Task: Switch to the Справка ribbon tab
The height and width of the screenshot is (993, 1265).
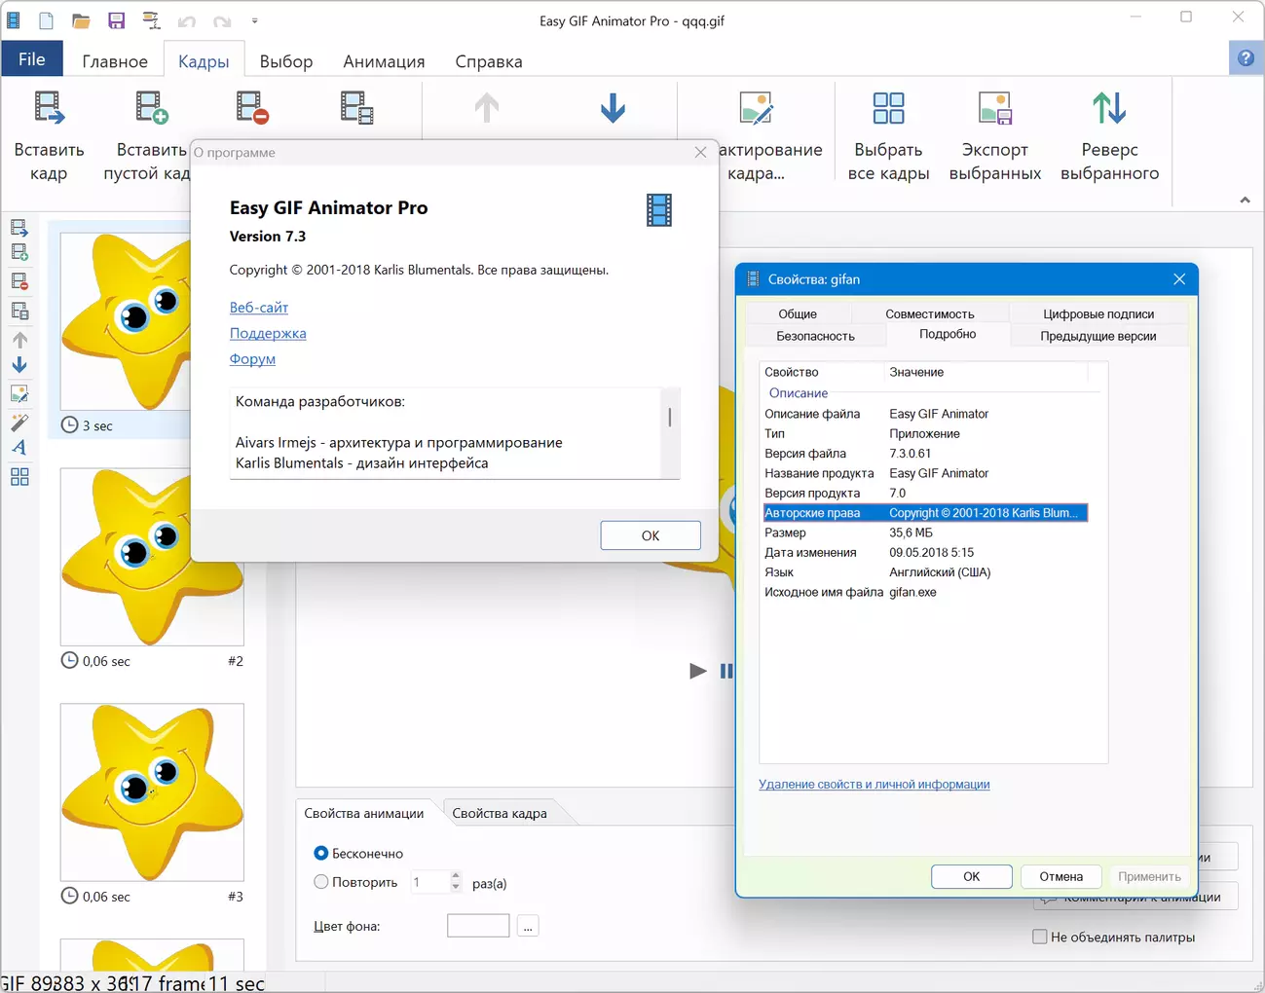Action: click(489, 61)
